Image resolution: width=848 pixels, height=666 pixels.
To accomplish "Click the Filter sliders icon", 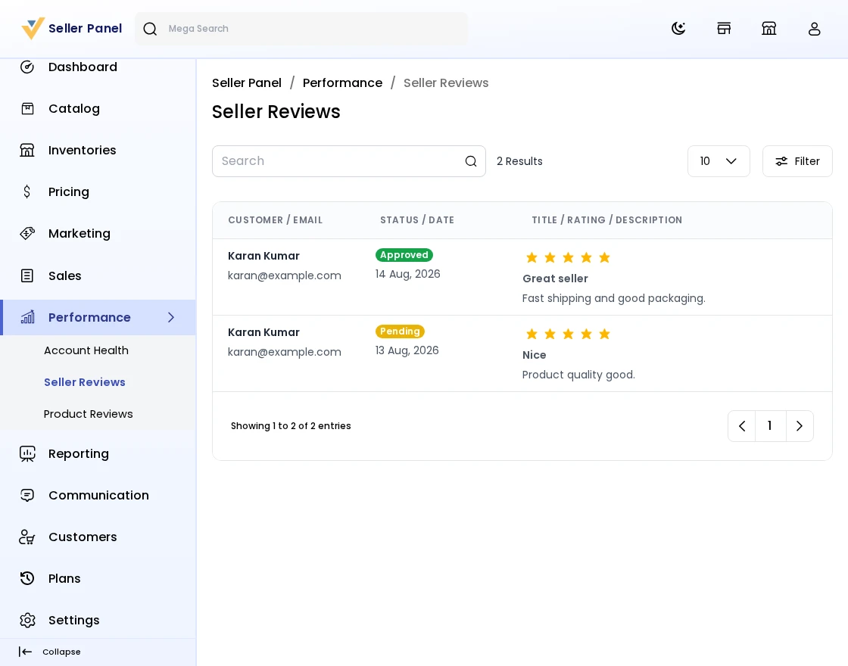I will [781, 161].
